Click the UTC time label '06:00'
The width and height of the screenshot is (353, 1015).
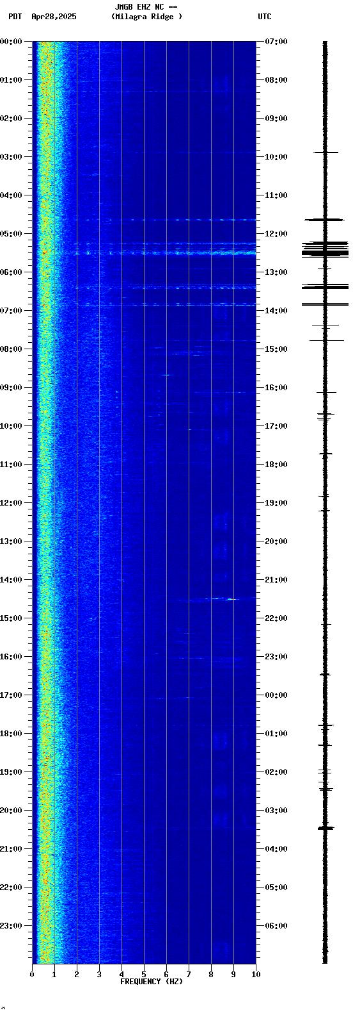276,926
